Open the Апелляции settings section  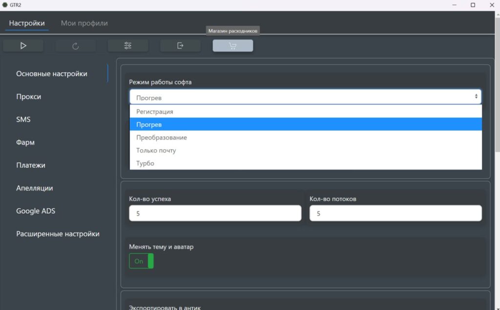[x=35, y=188]
